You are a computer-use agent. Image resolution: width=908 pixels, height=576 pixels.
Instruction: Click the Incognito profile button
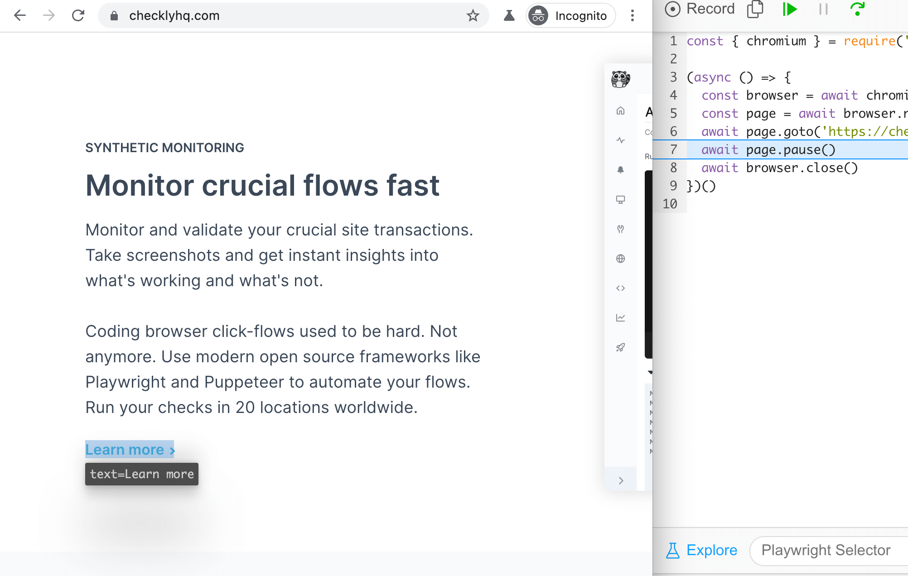point(570,16)
